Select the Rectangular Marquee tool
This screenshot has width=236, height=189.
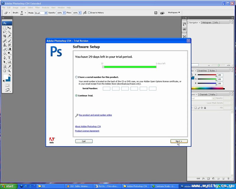point(5,28)
